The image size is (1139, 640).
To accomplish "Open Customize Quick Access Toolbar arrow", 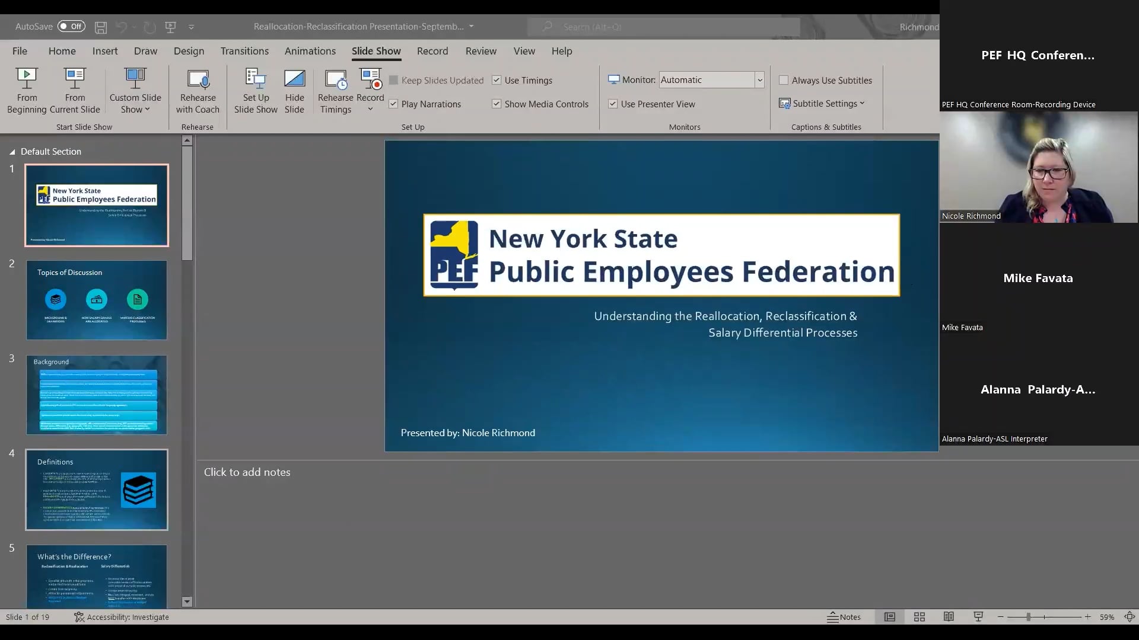I will tap(191, 27).
